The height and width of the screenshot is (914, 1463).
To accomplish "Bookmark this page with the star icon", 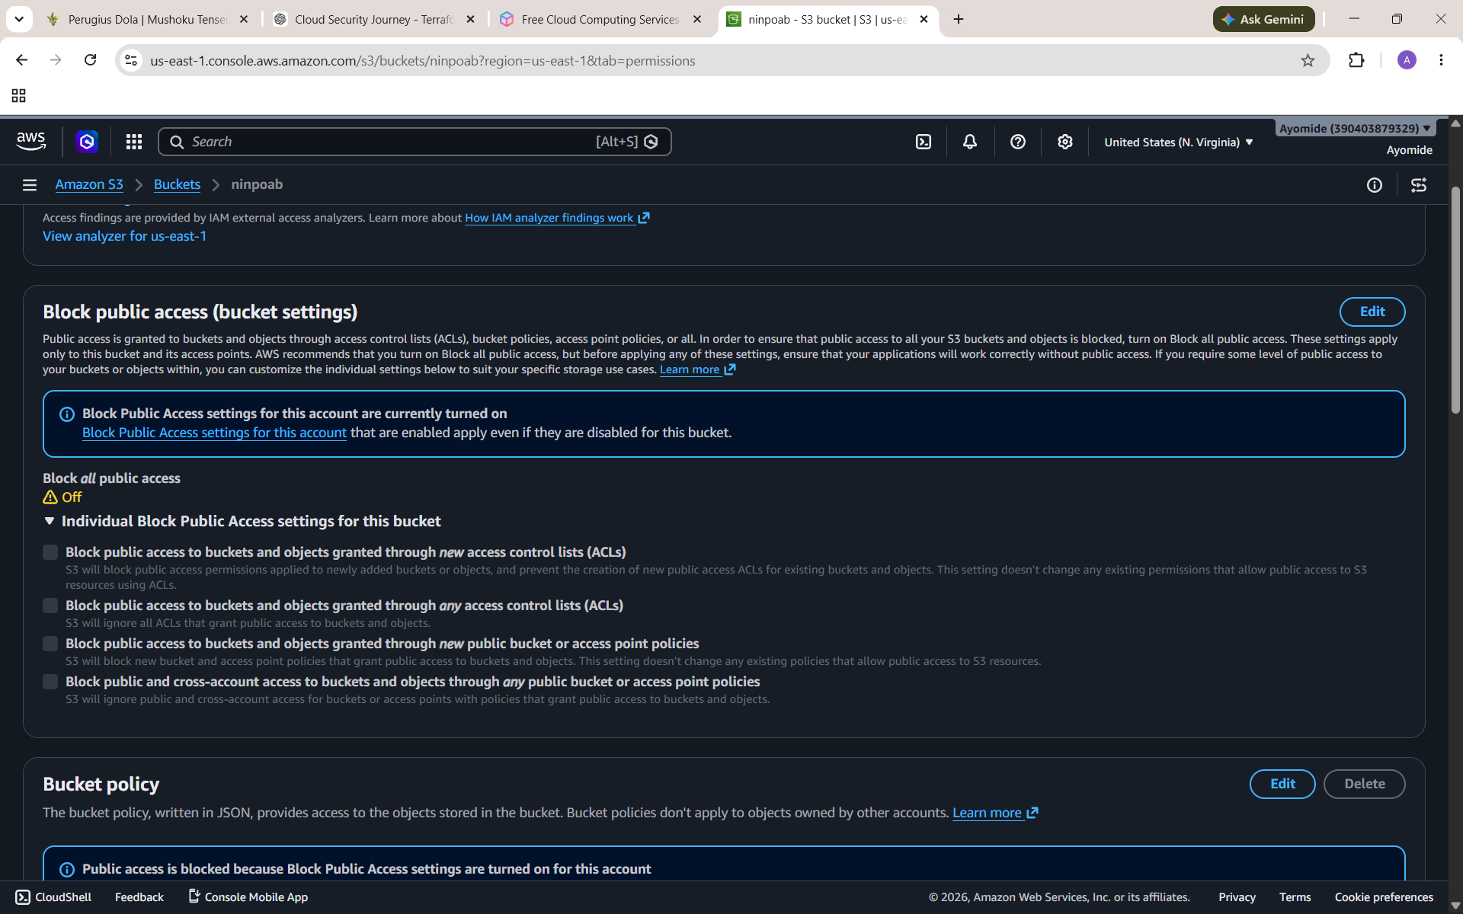I will [x=1308, y=60].
